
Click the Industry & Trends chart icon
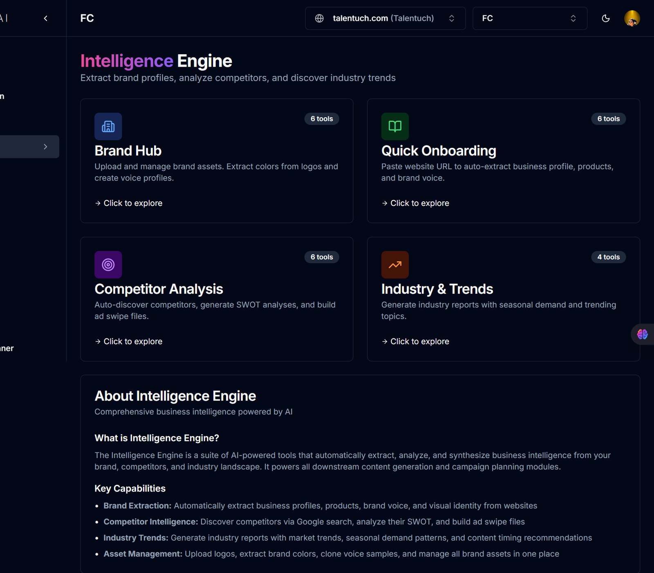[x=395, y=265]
